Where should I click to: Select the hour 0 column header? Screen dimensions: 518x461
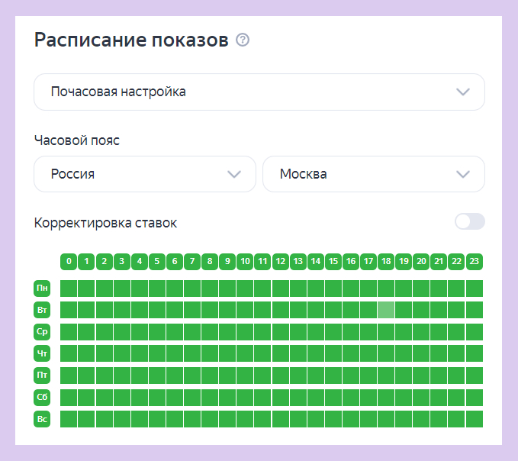pos(69,262)
